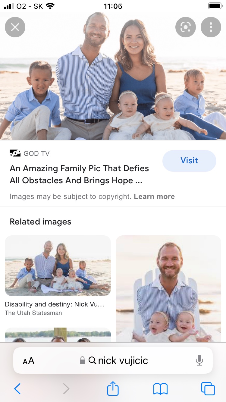Open the three-dot more options menu

pos(211,27)
